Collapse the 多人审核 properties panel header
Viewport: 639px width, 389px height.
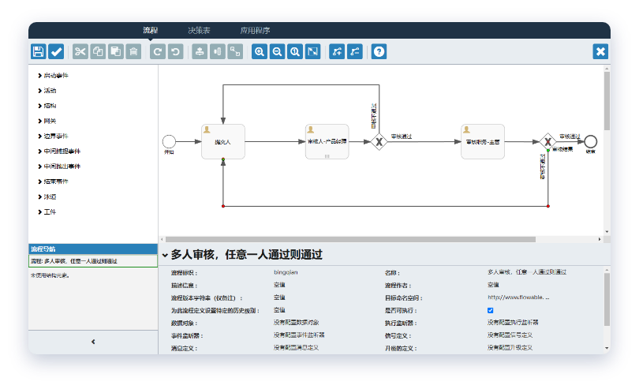click(x=165, y=256)
